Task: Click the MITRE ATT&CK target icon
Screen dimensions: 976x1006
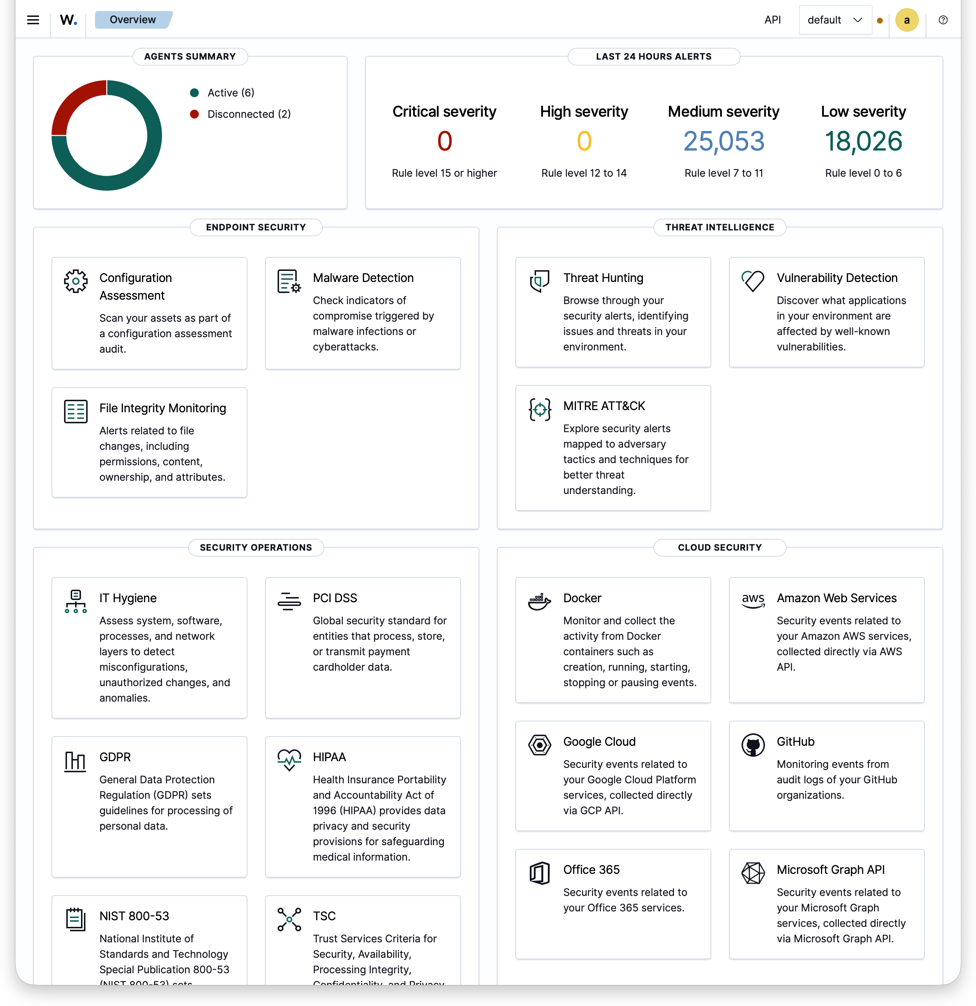Action: tap(539, 409)
